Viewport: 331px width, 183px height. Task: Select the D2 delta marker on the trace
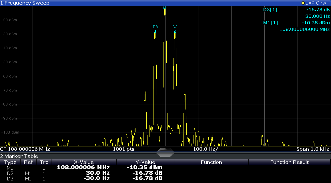(x=175, y=27)
